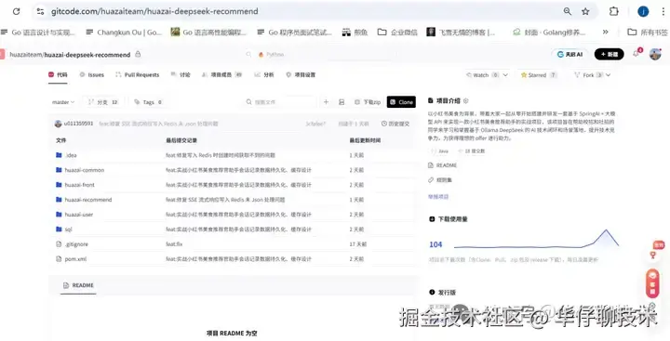The image size is (670, 341).
Task: Reload the page with the browser refresh icon
Action: (16, 11)
